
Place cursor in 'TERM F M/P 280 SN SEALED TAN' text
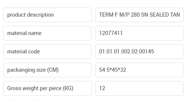tap(139, 15)
